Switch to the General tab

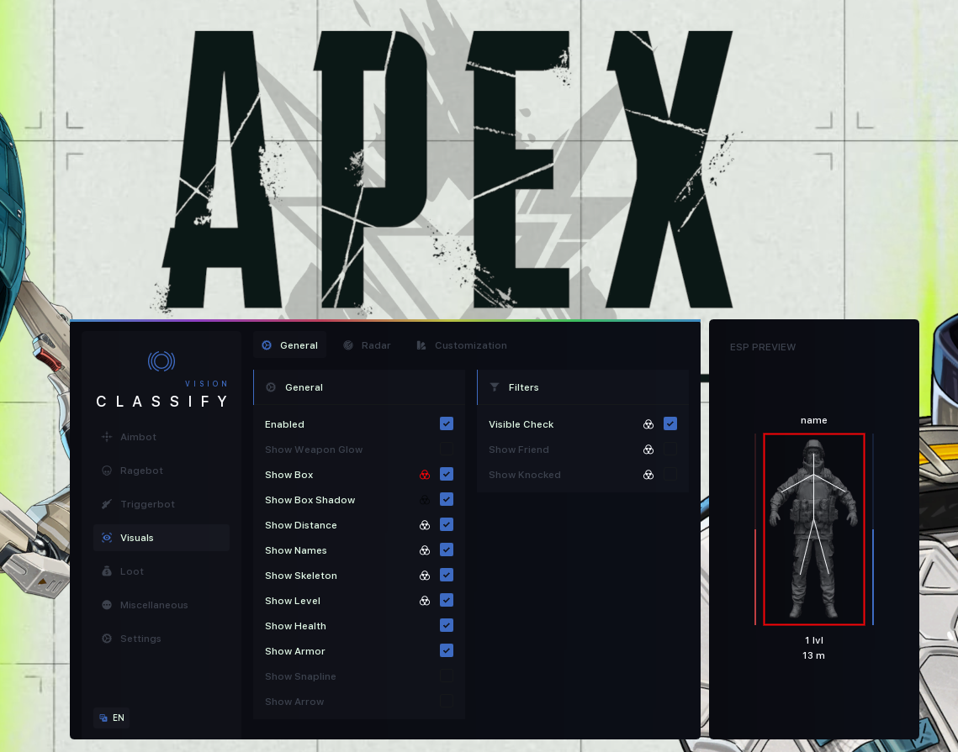(289, 345)
